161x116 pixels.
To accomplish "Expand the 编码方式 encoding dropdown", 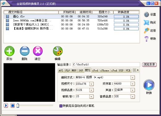I will coord(133,78).
